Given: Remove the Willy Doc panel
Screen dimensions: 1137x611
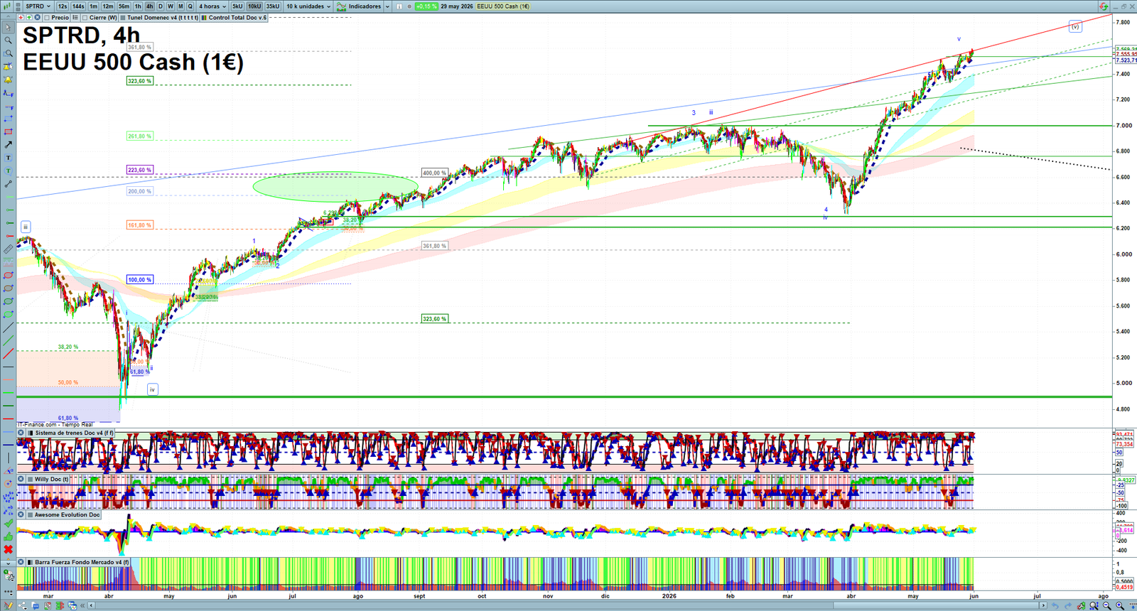Looking at the screenshot, I should (21, 479).
